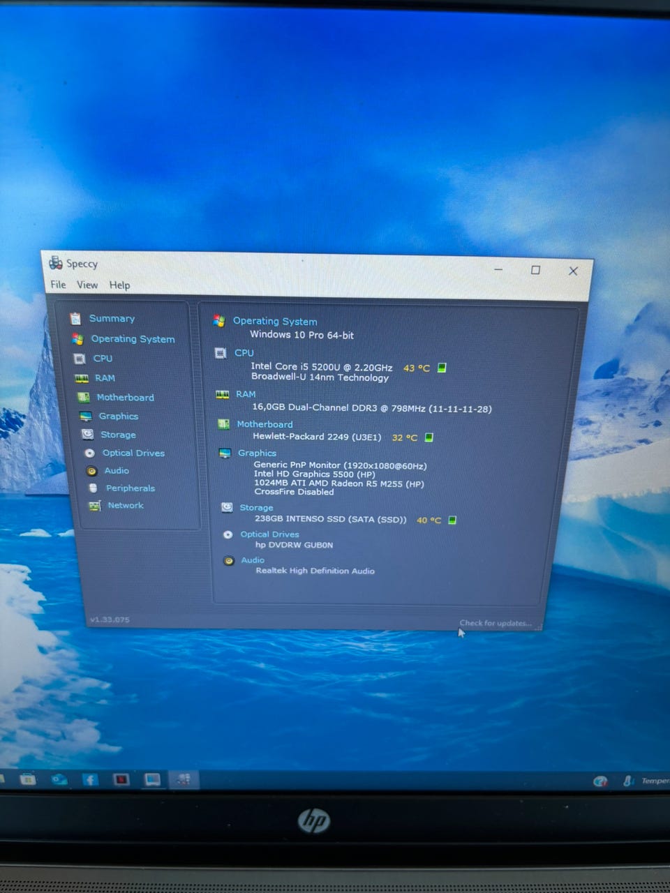Click the help question icon in system tray
670x893 pixels.
tap(600, 781)
